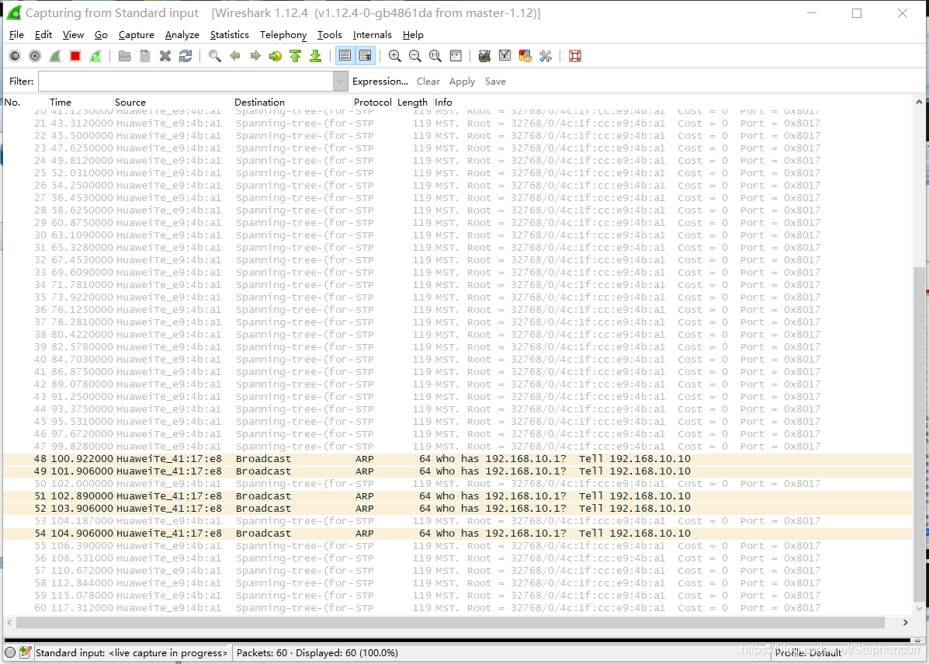Viewport: 929px width, 664px height.
Task: Stop the running live capture
Action: click(x=75, y=56)
